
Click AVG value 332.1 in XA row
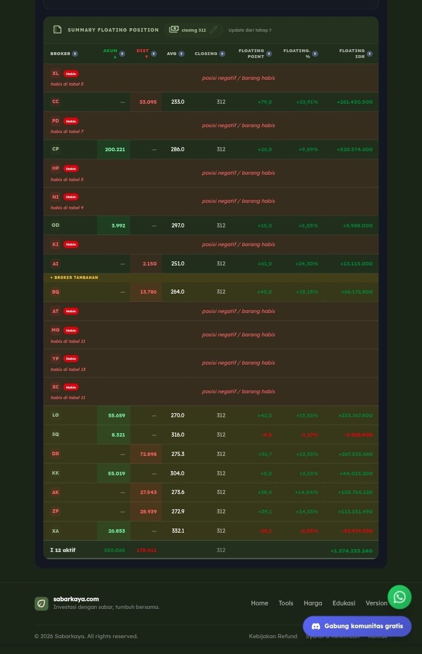click(178, 531)
